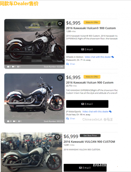Open the third listing's motorcycle lot photo
The height and width of the screenshot is (172, 131).
click(32, 152)
